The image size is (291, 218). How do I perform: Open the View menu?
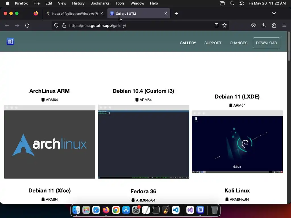[62, 3]
